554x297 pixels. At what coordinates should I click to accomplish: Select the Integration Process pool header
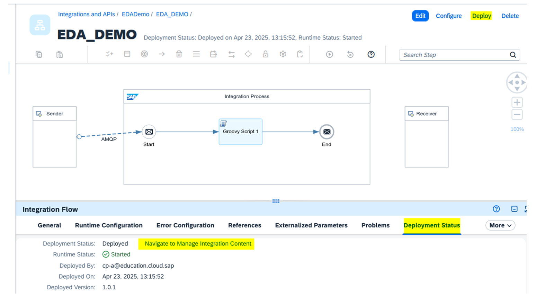click(247, 96)
